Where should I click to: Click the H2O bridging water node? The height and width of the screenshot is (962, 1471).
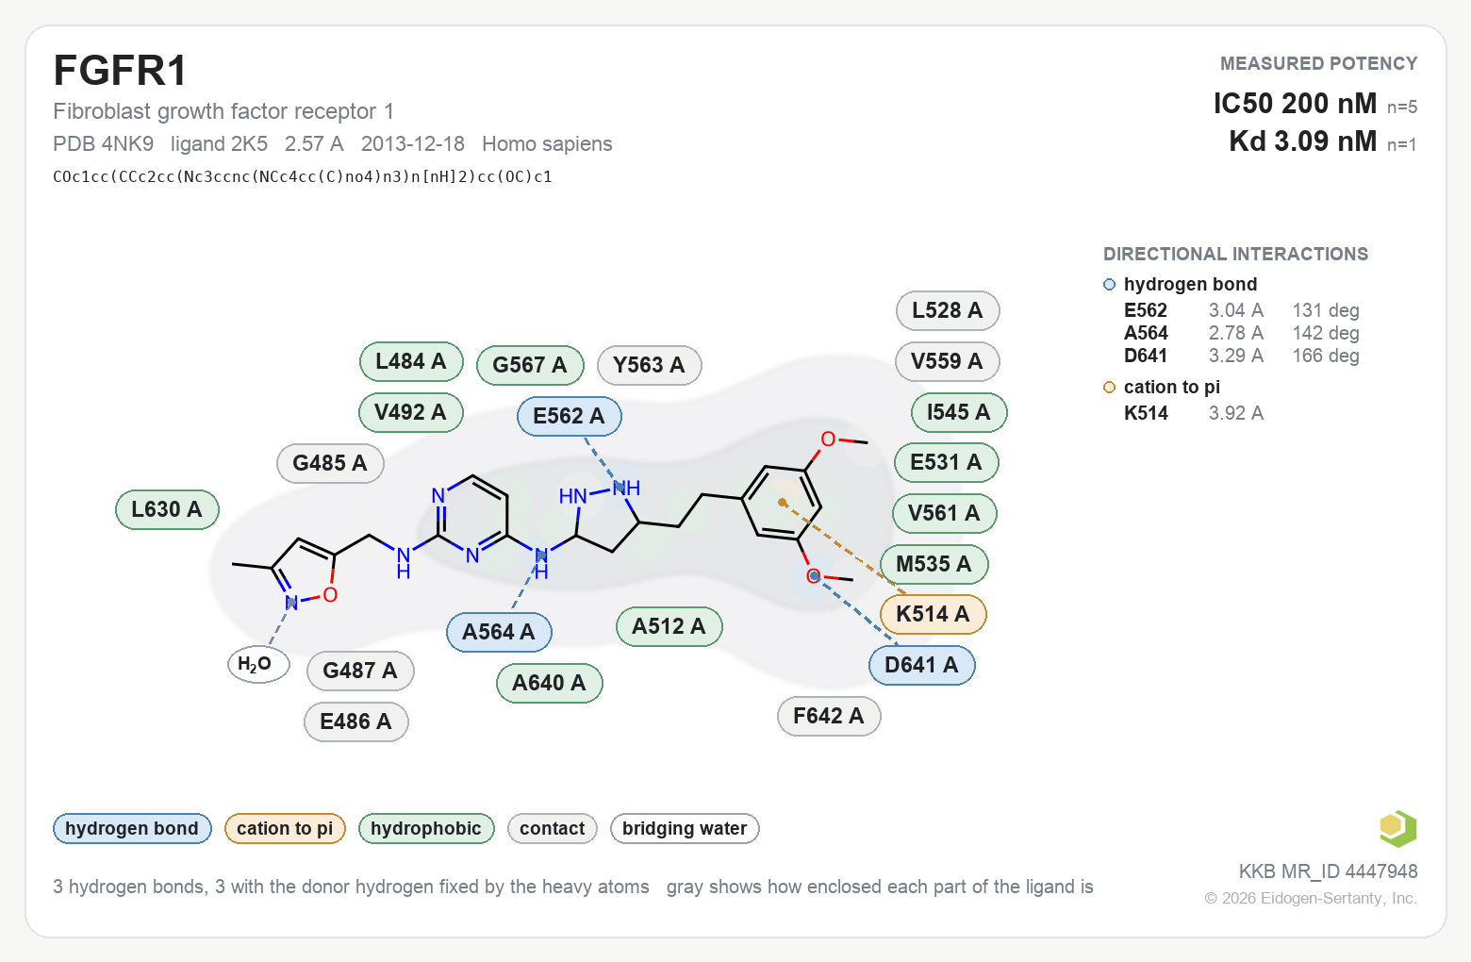click(x=258, y=664)
